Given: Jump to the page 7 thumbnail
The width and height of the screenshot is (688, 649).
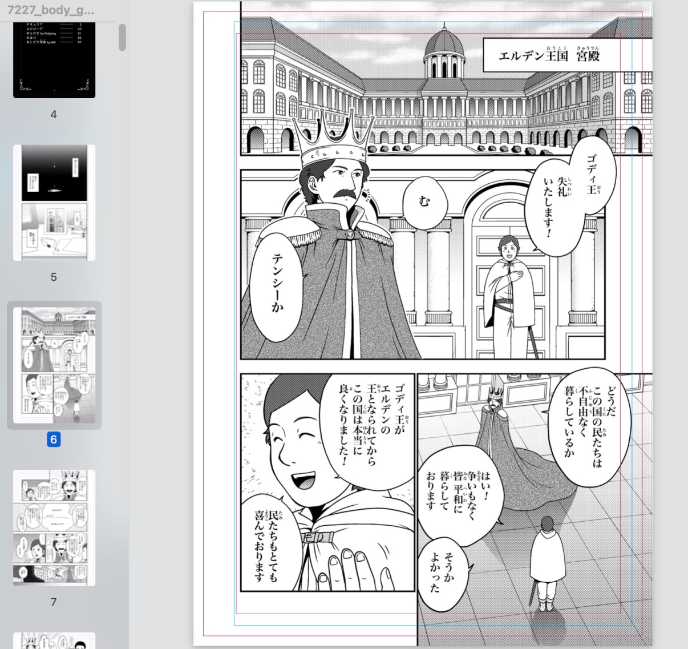Looking at the screenshot, I should [54, 527].
